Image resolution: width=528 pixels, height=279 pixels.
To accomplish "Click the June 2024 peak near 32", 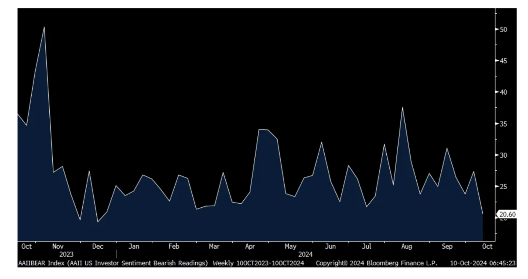I will [x=322, y=142].
